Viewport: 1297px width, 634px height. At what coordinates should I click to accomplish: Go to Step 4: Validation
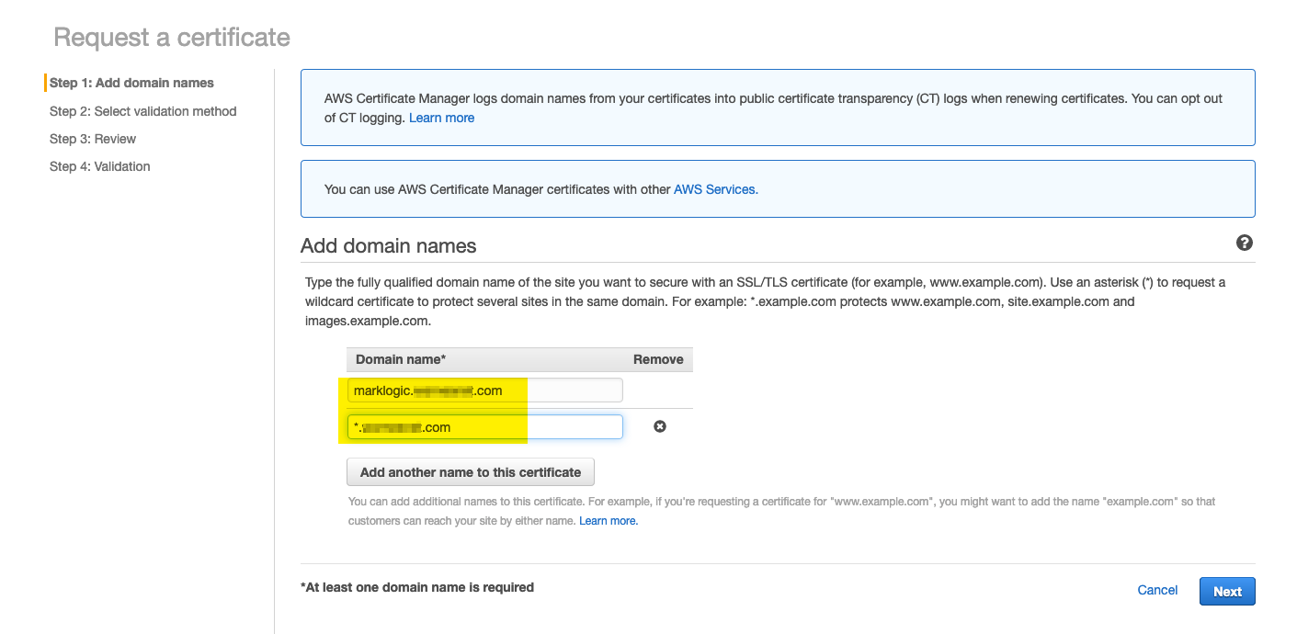pos(100,166)
